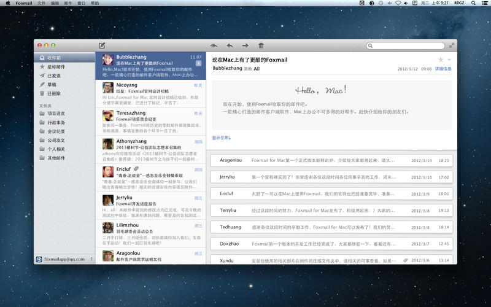Open the 项目进度 folder
Screen dimensions: 491x307
(64, 114)
